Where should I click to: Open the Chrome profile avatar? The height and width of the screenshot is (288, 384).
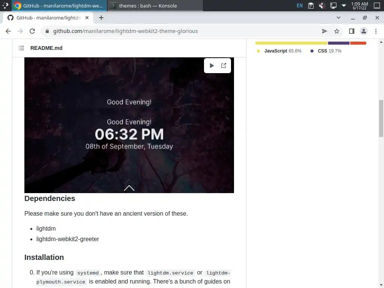[364, 31]
